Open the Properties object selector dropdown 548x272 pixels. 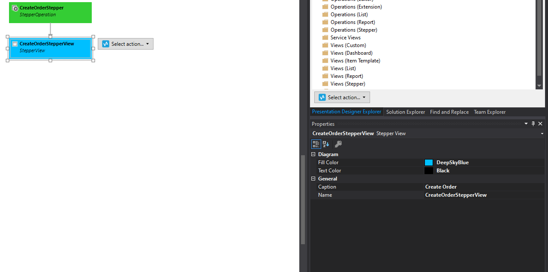542,133
